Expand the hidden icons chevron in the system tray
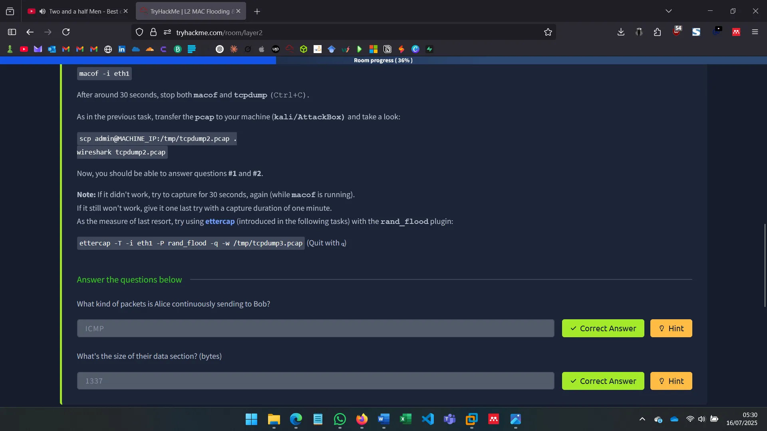 point(642,419)
